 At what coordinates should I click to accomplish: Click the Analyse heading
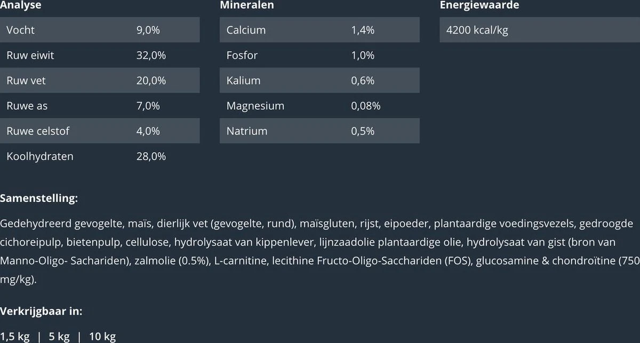(21, 5)
